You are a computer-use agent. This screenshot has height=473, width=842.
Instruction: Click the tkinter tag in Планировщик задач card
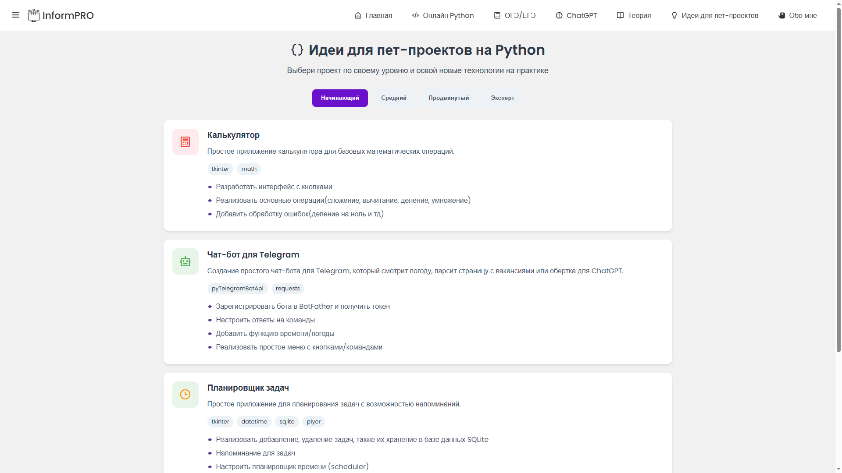(220, 422)
